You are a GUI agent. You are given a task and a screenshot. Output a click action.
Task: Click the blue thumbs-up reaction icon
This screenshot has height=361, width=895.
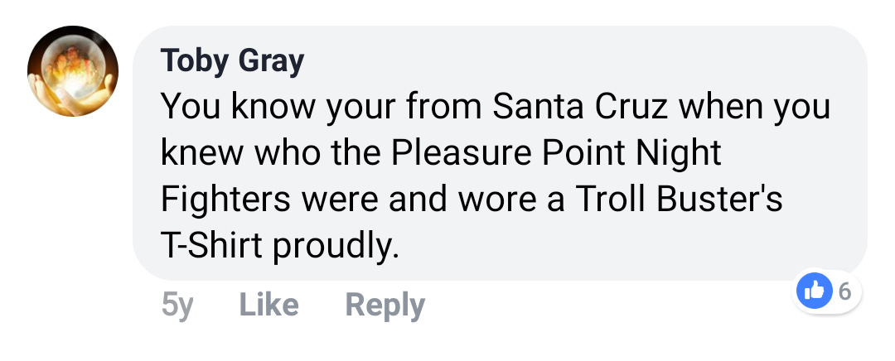[815, 290]
